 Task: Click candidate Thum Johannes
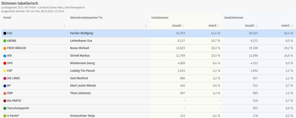tap(81, 93)
